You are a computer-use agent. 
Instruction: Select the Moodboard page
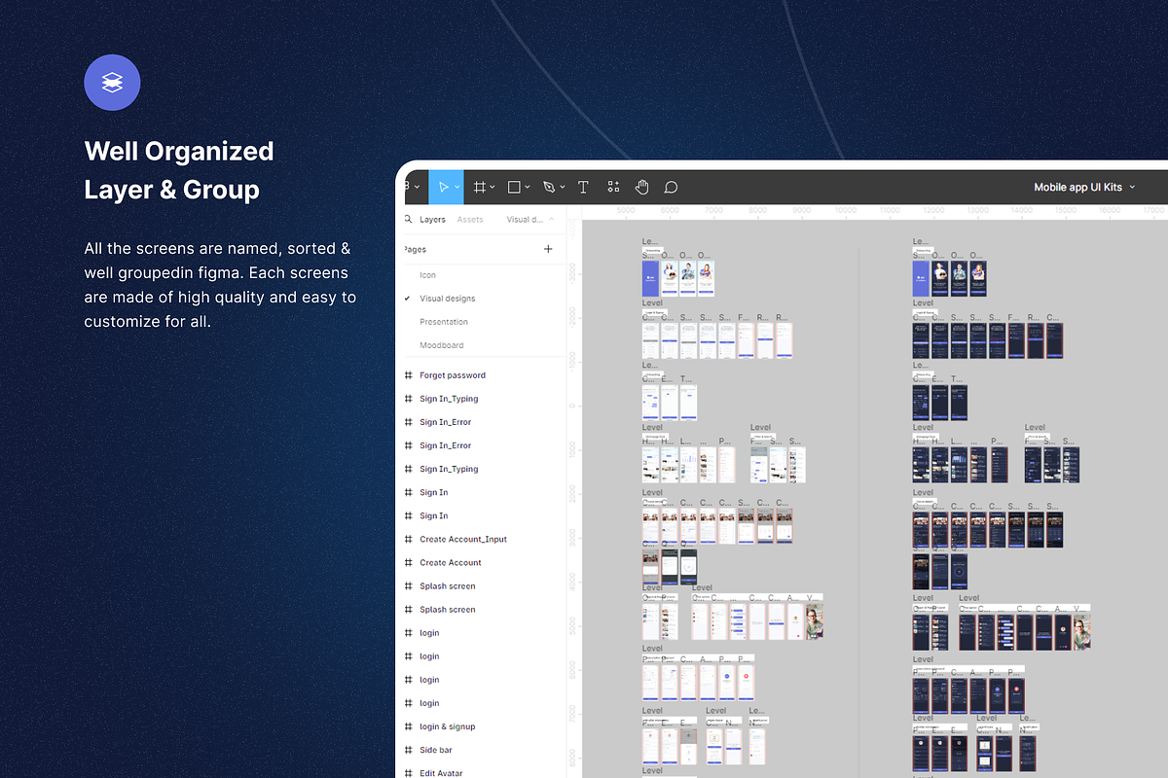coord(440,345)
